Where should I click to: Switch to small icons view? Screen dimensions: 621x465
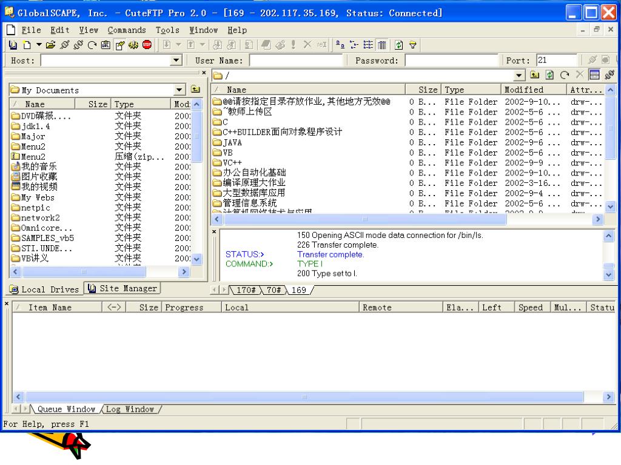pos(354,45)
